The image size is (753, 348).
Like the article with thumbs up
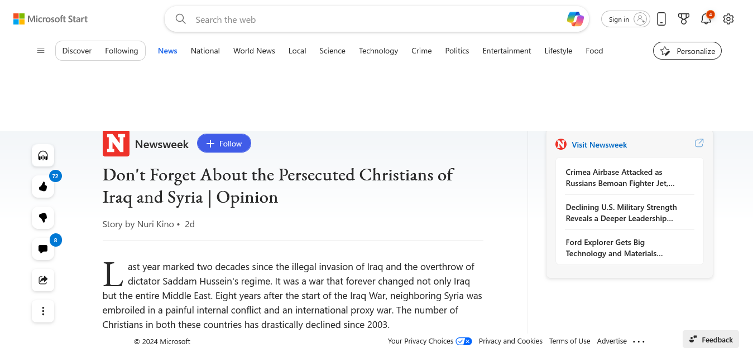coord(43,187)
